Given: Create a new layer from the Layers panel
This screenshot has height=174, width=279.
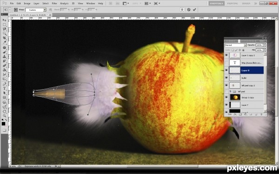Looking at the screenshot, I should point(256,115).
